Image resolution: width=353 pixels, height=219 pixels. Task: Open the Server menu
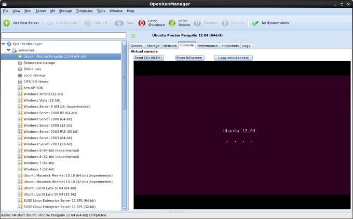point(40,11)
